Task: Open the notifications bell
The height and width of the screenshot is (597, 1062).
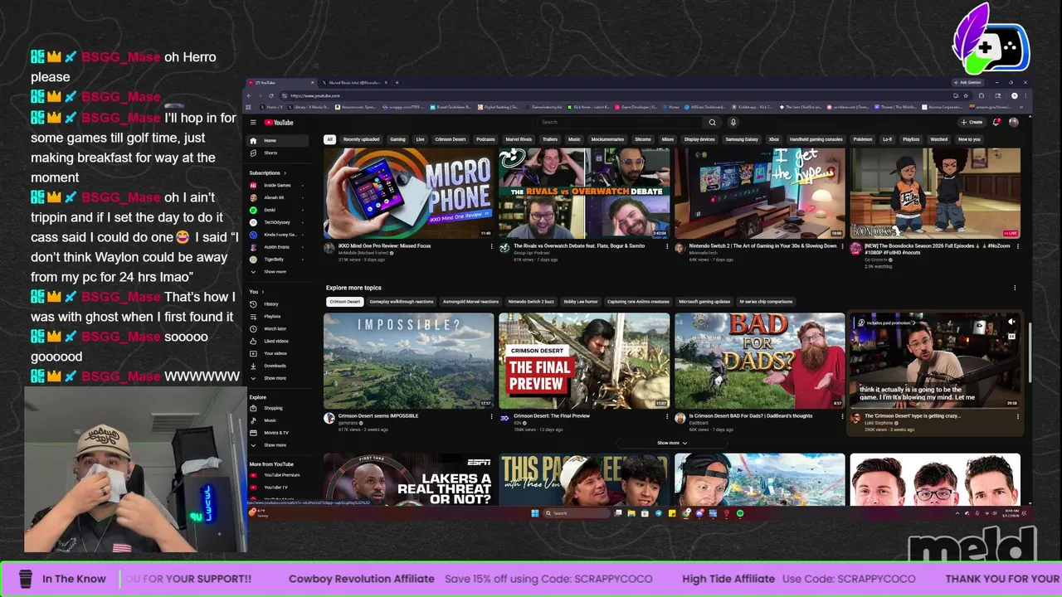Action: coord(996,122)
